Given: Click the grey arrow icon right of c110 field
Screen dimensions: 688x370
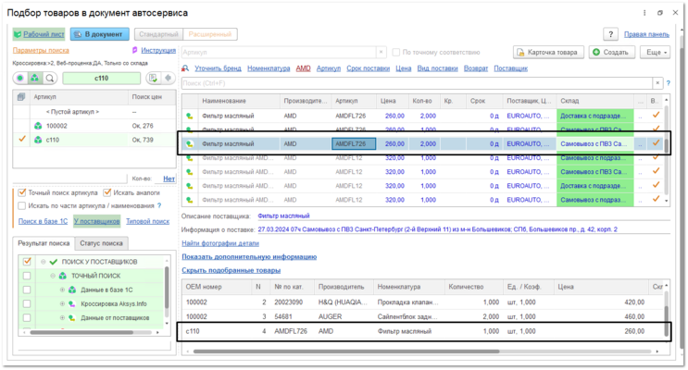Looking at the screenshot, I should click(168, 78).
